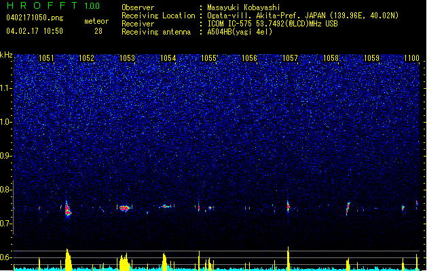Click the 1.0 kHz frequency label
Viewport: 427px width, 271px height.
6,122
